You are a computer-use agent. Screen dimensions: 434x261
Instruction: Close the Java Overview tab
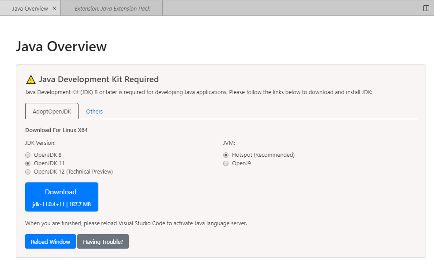(55, 8)
